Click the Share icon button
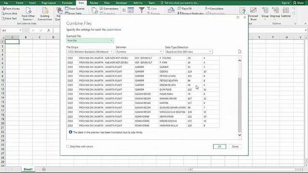This screenshot has width=308, height=173. (x=298, y=3)
